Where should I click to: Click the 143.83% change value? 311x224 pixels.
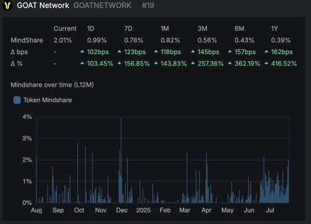pos(174,63)
